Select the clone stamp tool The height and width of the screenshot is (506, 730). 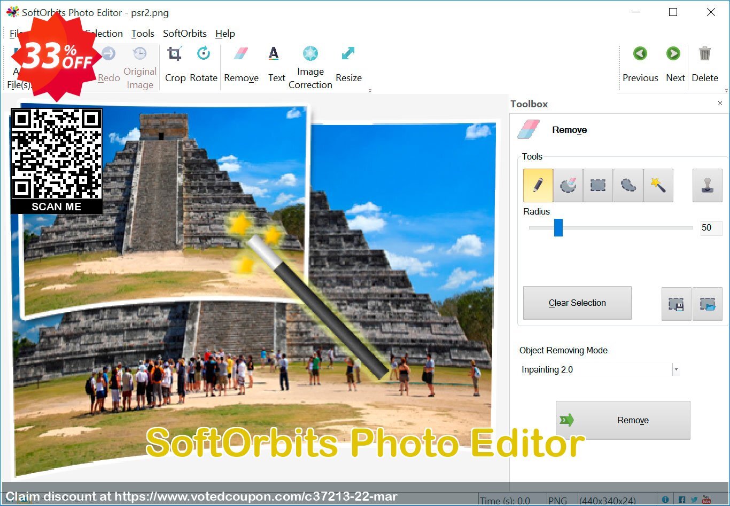(x=707, y=185)
